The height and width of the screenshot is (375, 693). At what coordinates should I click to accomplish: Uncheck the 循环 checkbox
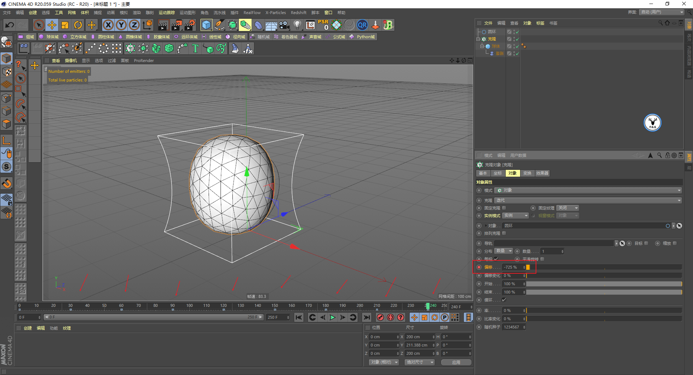tap(504, 300)
